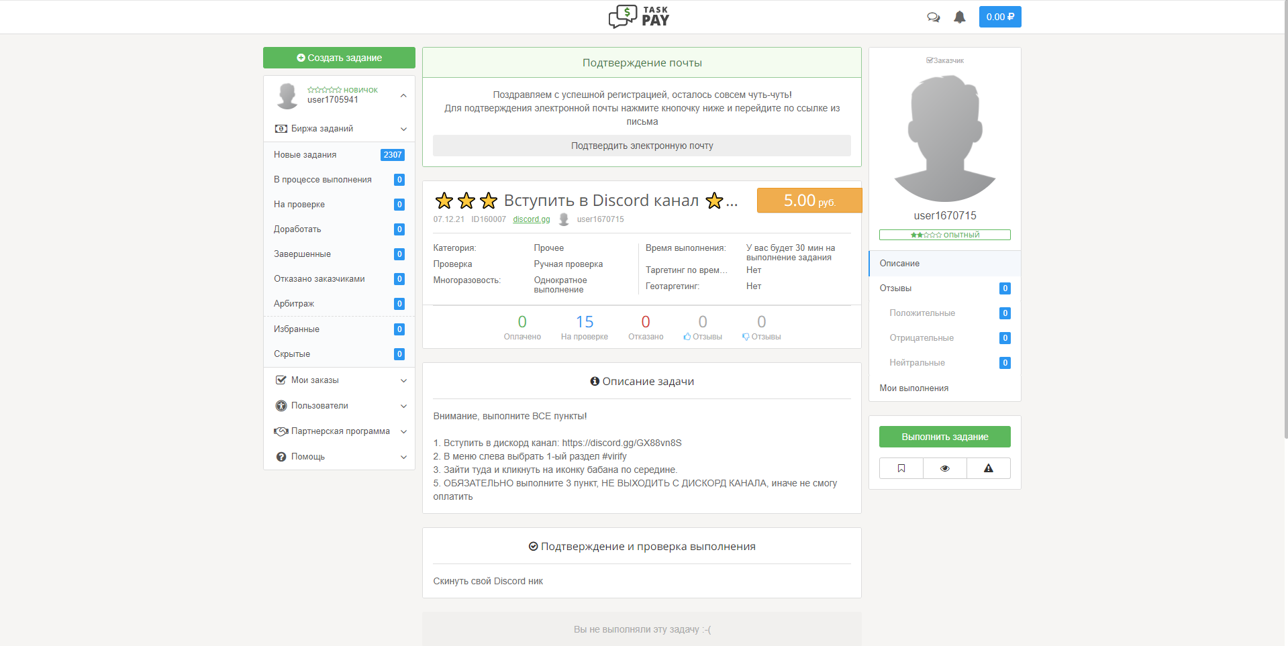Viewport: 1288px width, 646px height.
Task: Open На проверке tasks
Action: [x=339, y=205]
